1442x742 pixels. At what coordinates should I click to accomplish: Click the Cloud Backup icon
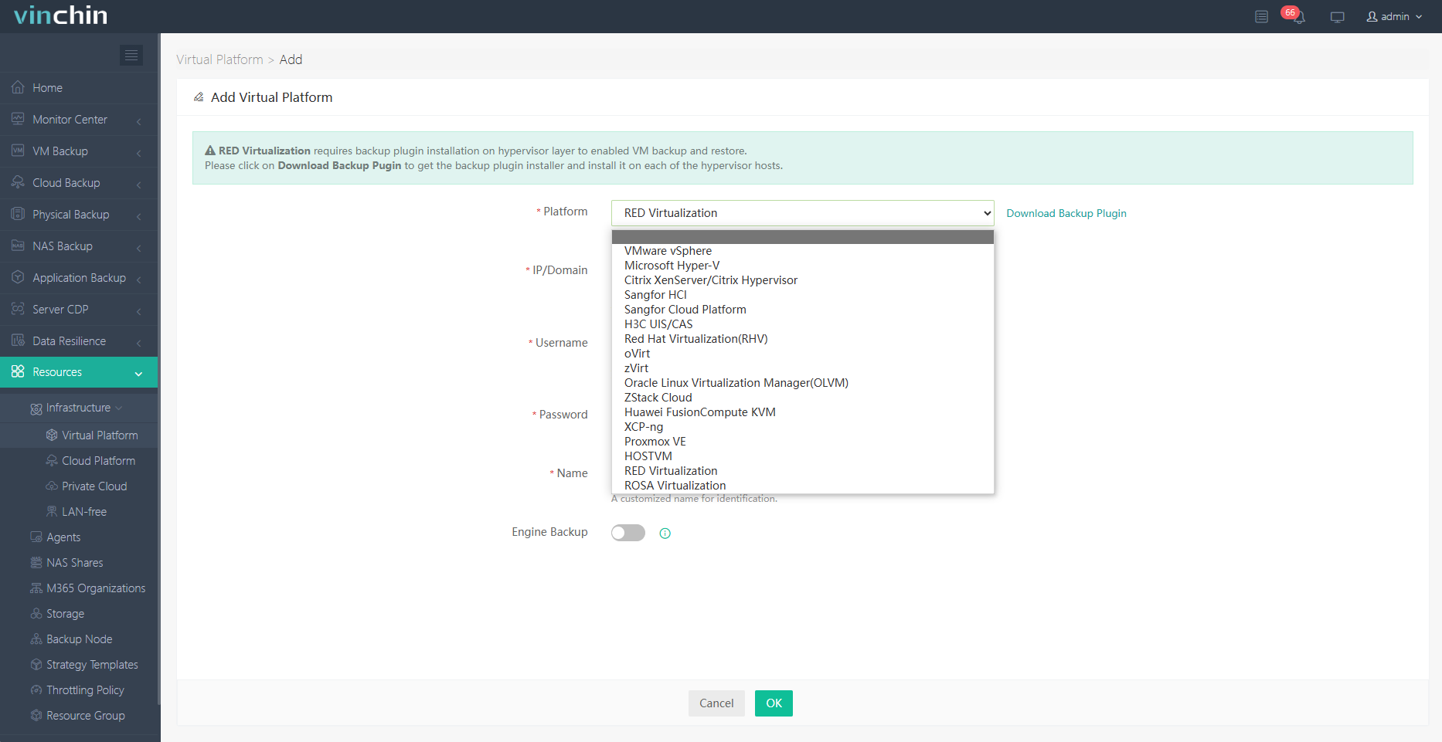[18, 182]
